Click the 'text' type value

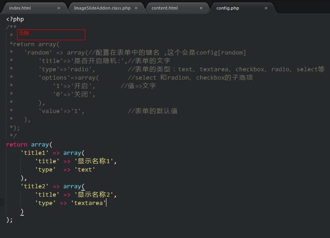click(x=85, y=170)
